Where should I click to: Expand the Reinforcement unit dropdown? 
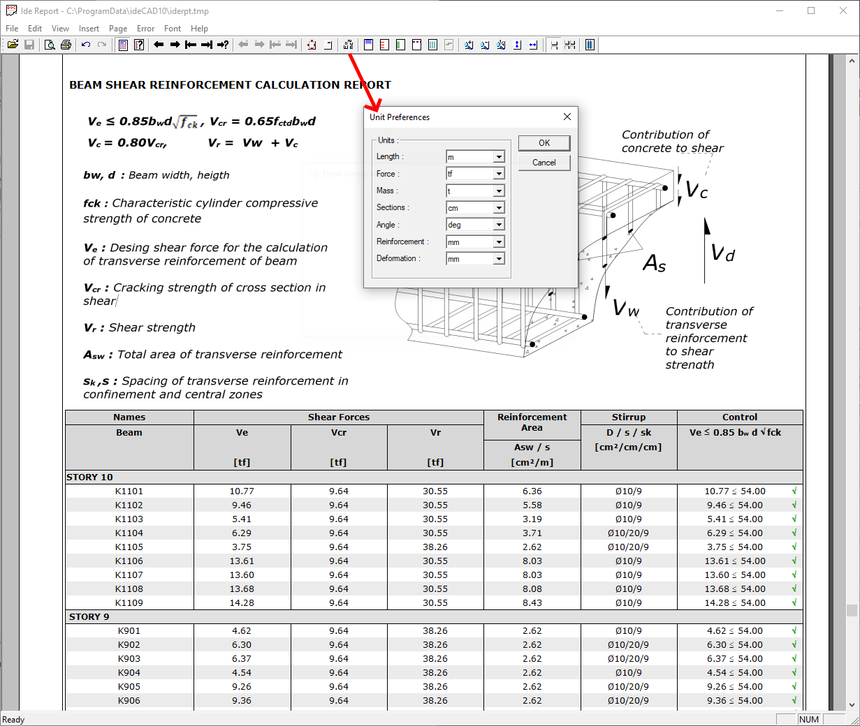[x=499, y=242]
